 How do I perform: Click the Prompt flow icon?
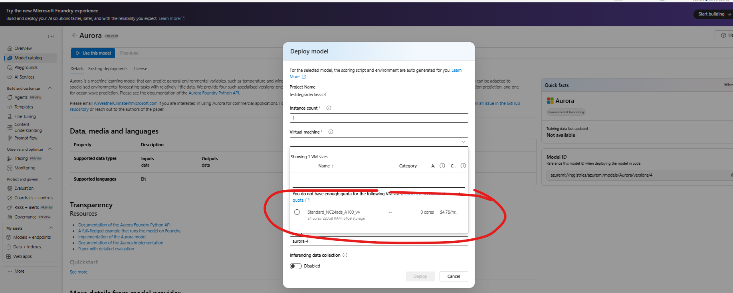tap(10, 138)
